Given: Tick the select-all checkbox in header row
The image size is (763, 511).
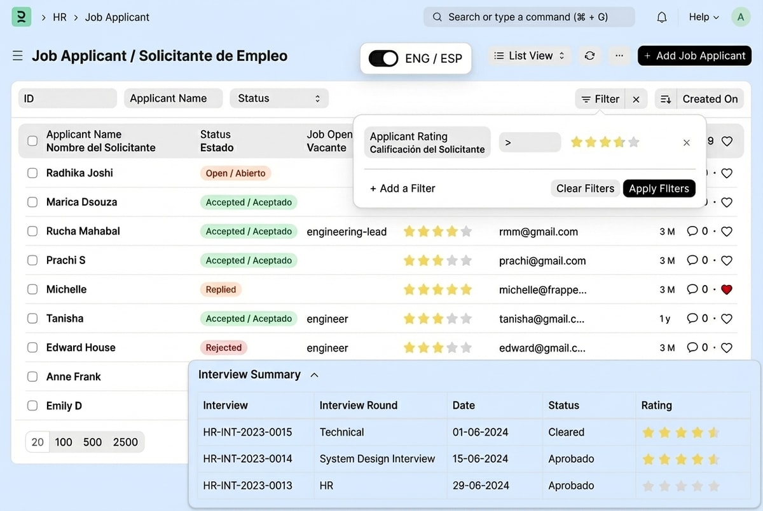Looking at the screenshot, I should [32, 141].
